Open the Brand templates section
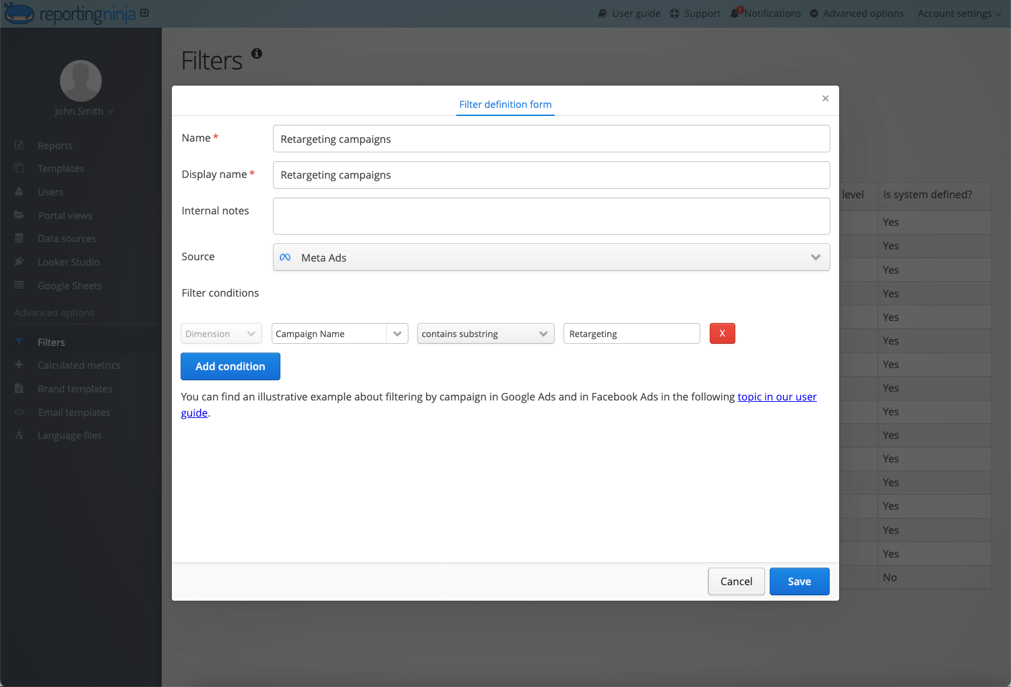The image size is (1011, 687). coord(75,388)
